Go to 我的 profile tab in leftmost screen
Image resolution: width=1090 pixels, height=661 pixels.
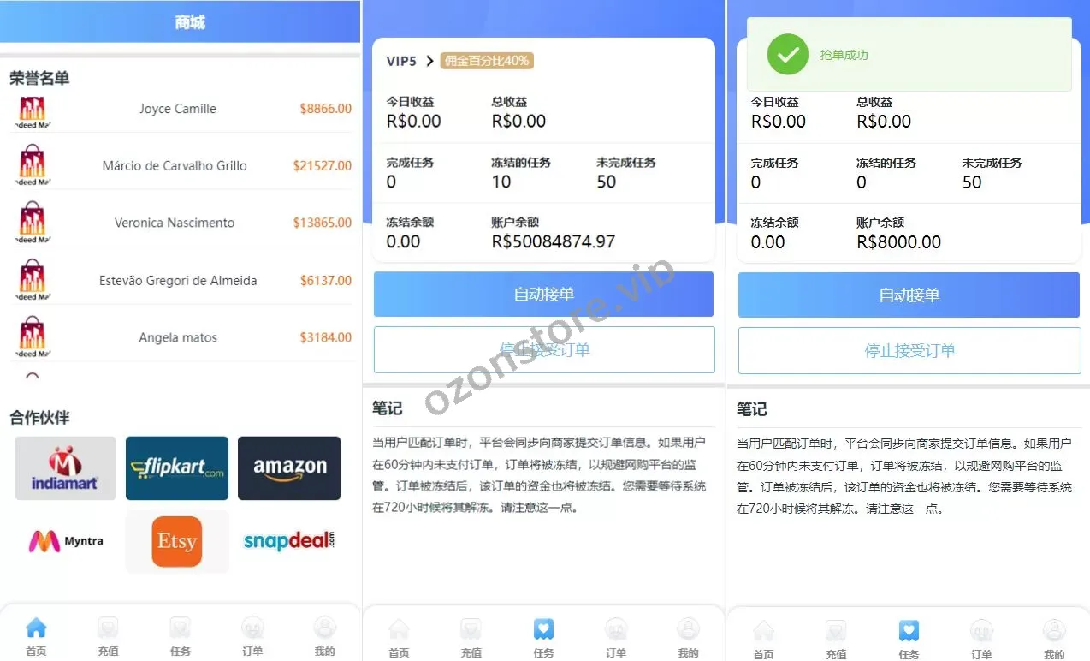[x=325, y=637]
